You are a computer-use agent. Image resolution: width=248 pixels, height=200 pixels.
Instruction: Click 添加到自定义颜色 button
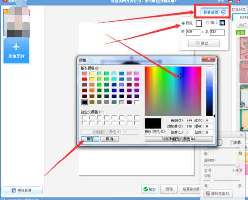click(179, 139)
